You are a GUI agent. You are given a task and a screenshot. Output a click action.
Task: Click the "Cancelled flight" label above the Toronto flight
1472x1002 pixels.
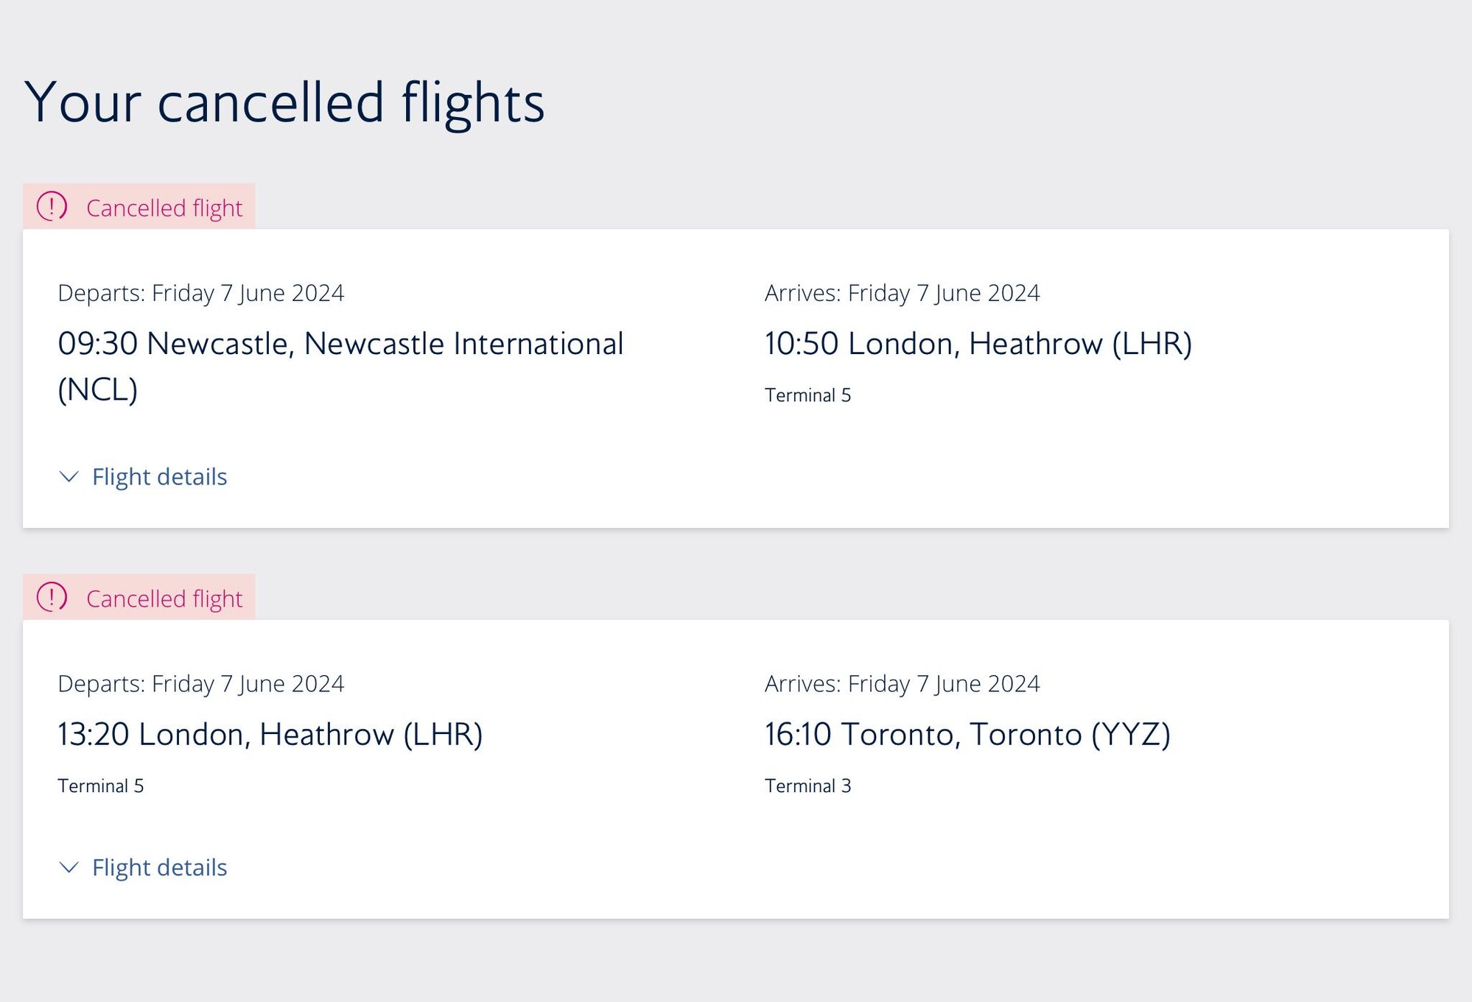164,599
